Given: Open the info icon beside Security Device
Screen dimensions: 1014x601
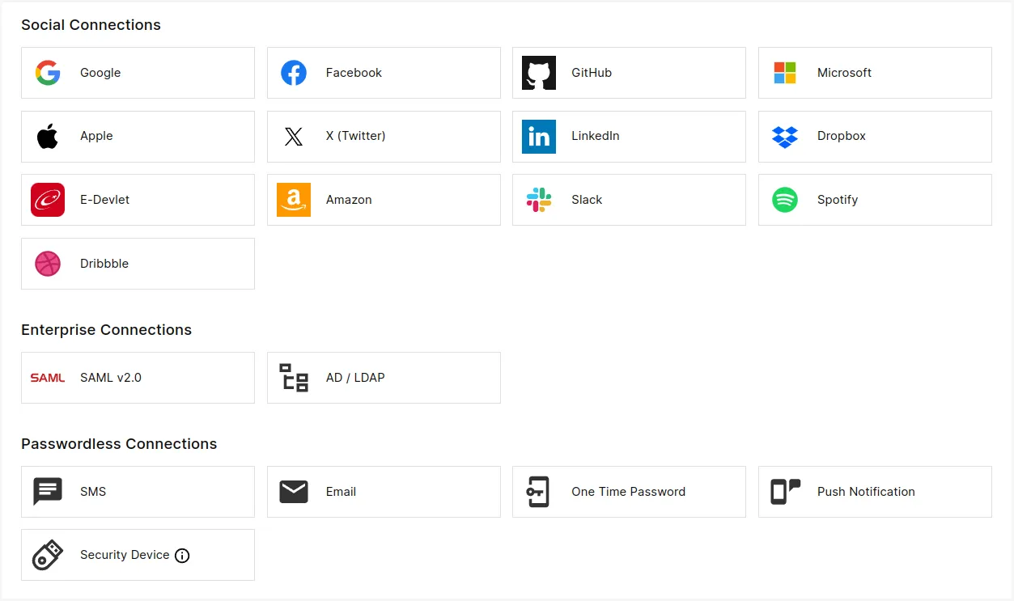Looking at the screenshot, I should pyautogui.click(x=182, y=556).
